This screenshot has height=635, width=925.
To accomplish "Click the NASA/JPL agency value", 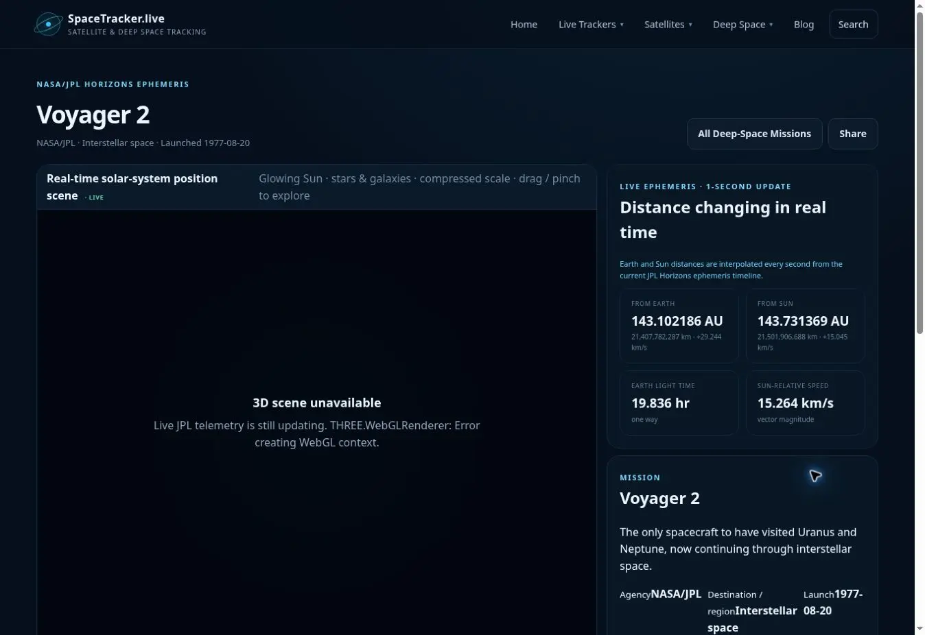I will click(x=676, y=594).
